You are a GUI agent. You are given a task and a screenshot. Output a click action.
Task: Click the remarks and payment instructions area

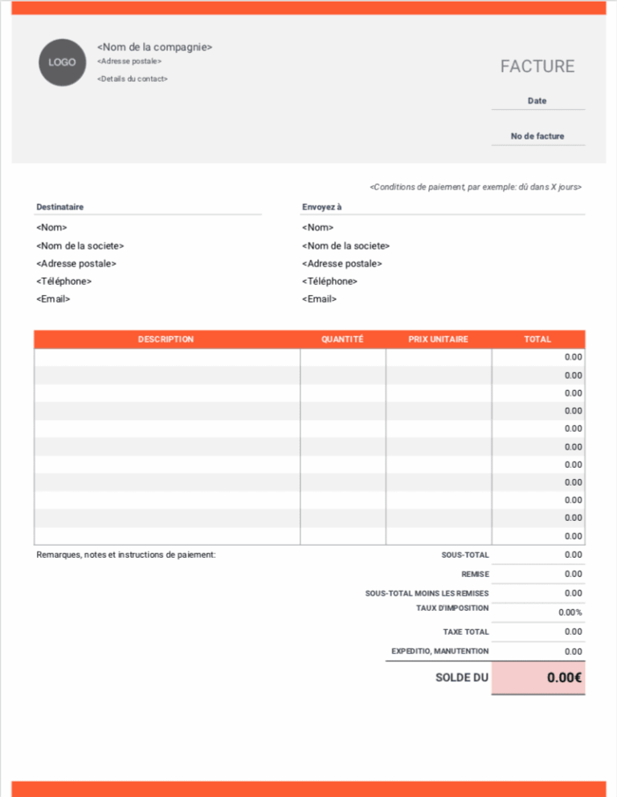(x=126, y=555)
